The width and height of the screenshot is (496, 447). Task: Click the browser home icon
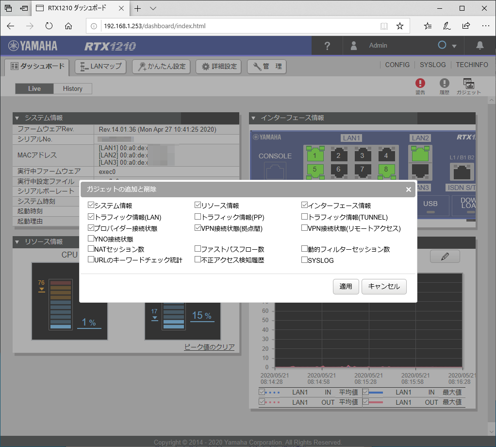[68, 26]
